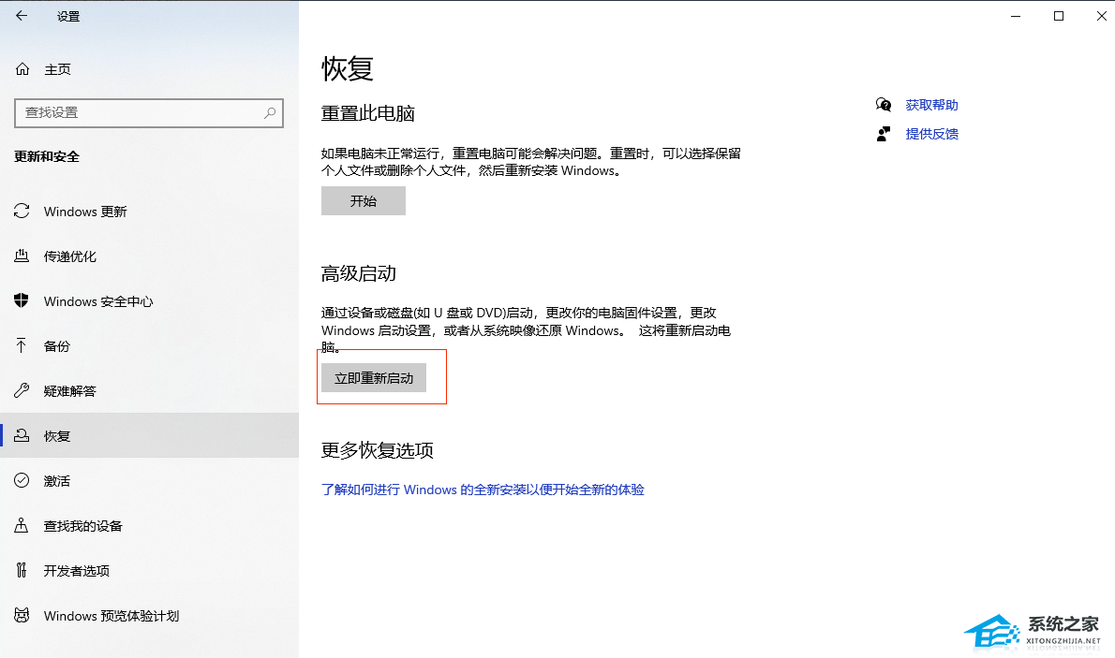Click the home icon beside 主页
The width and height of the screenshot is (1115, 658).
pos(22,69)
